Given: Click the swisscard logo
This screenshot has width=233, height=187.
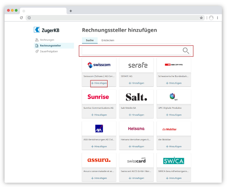Looking at the screenshot, I should coord(136,160).
